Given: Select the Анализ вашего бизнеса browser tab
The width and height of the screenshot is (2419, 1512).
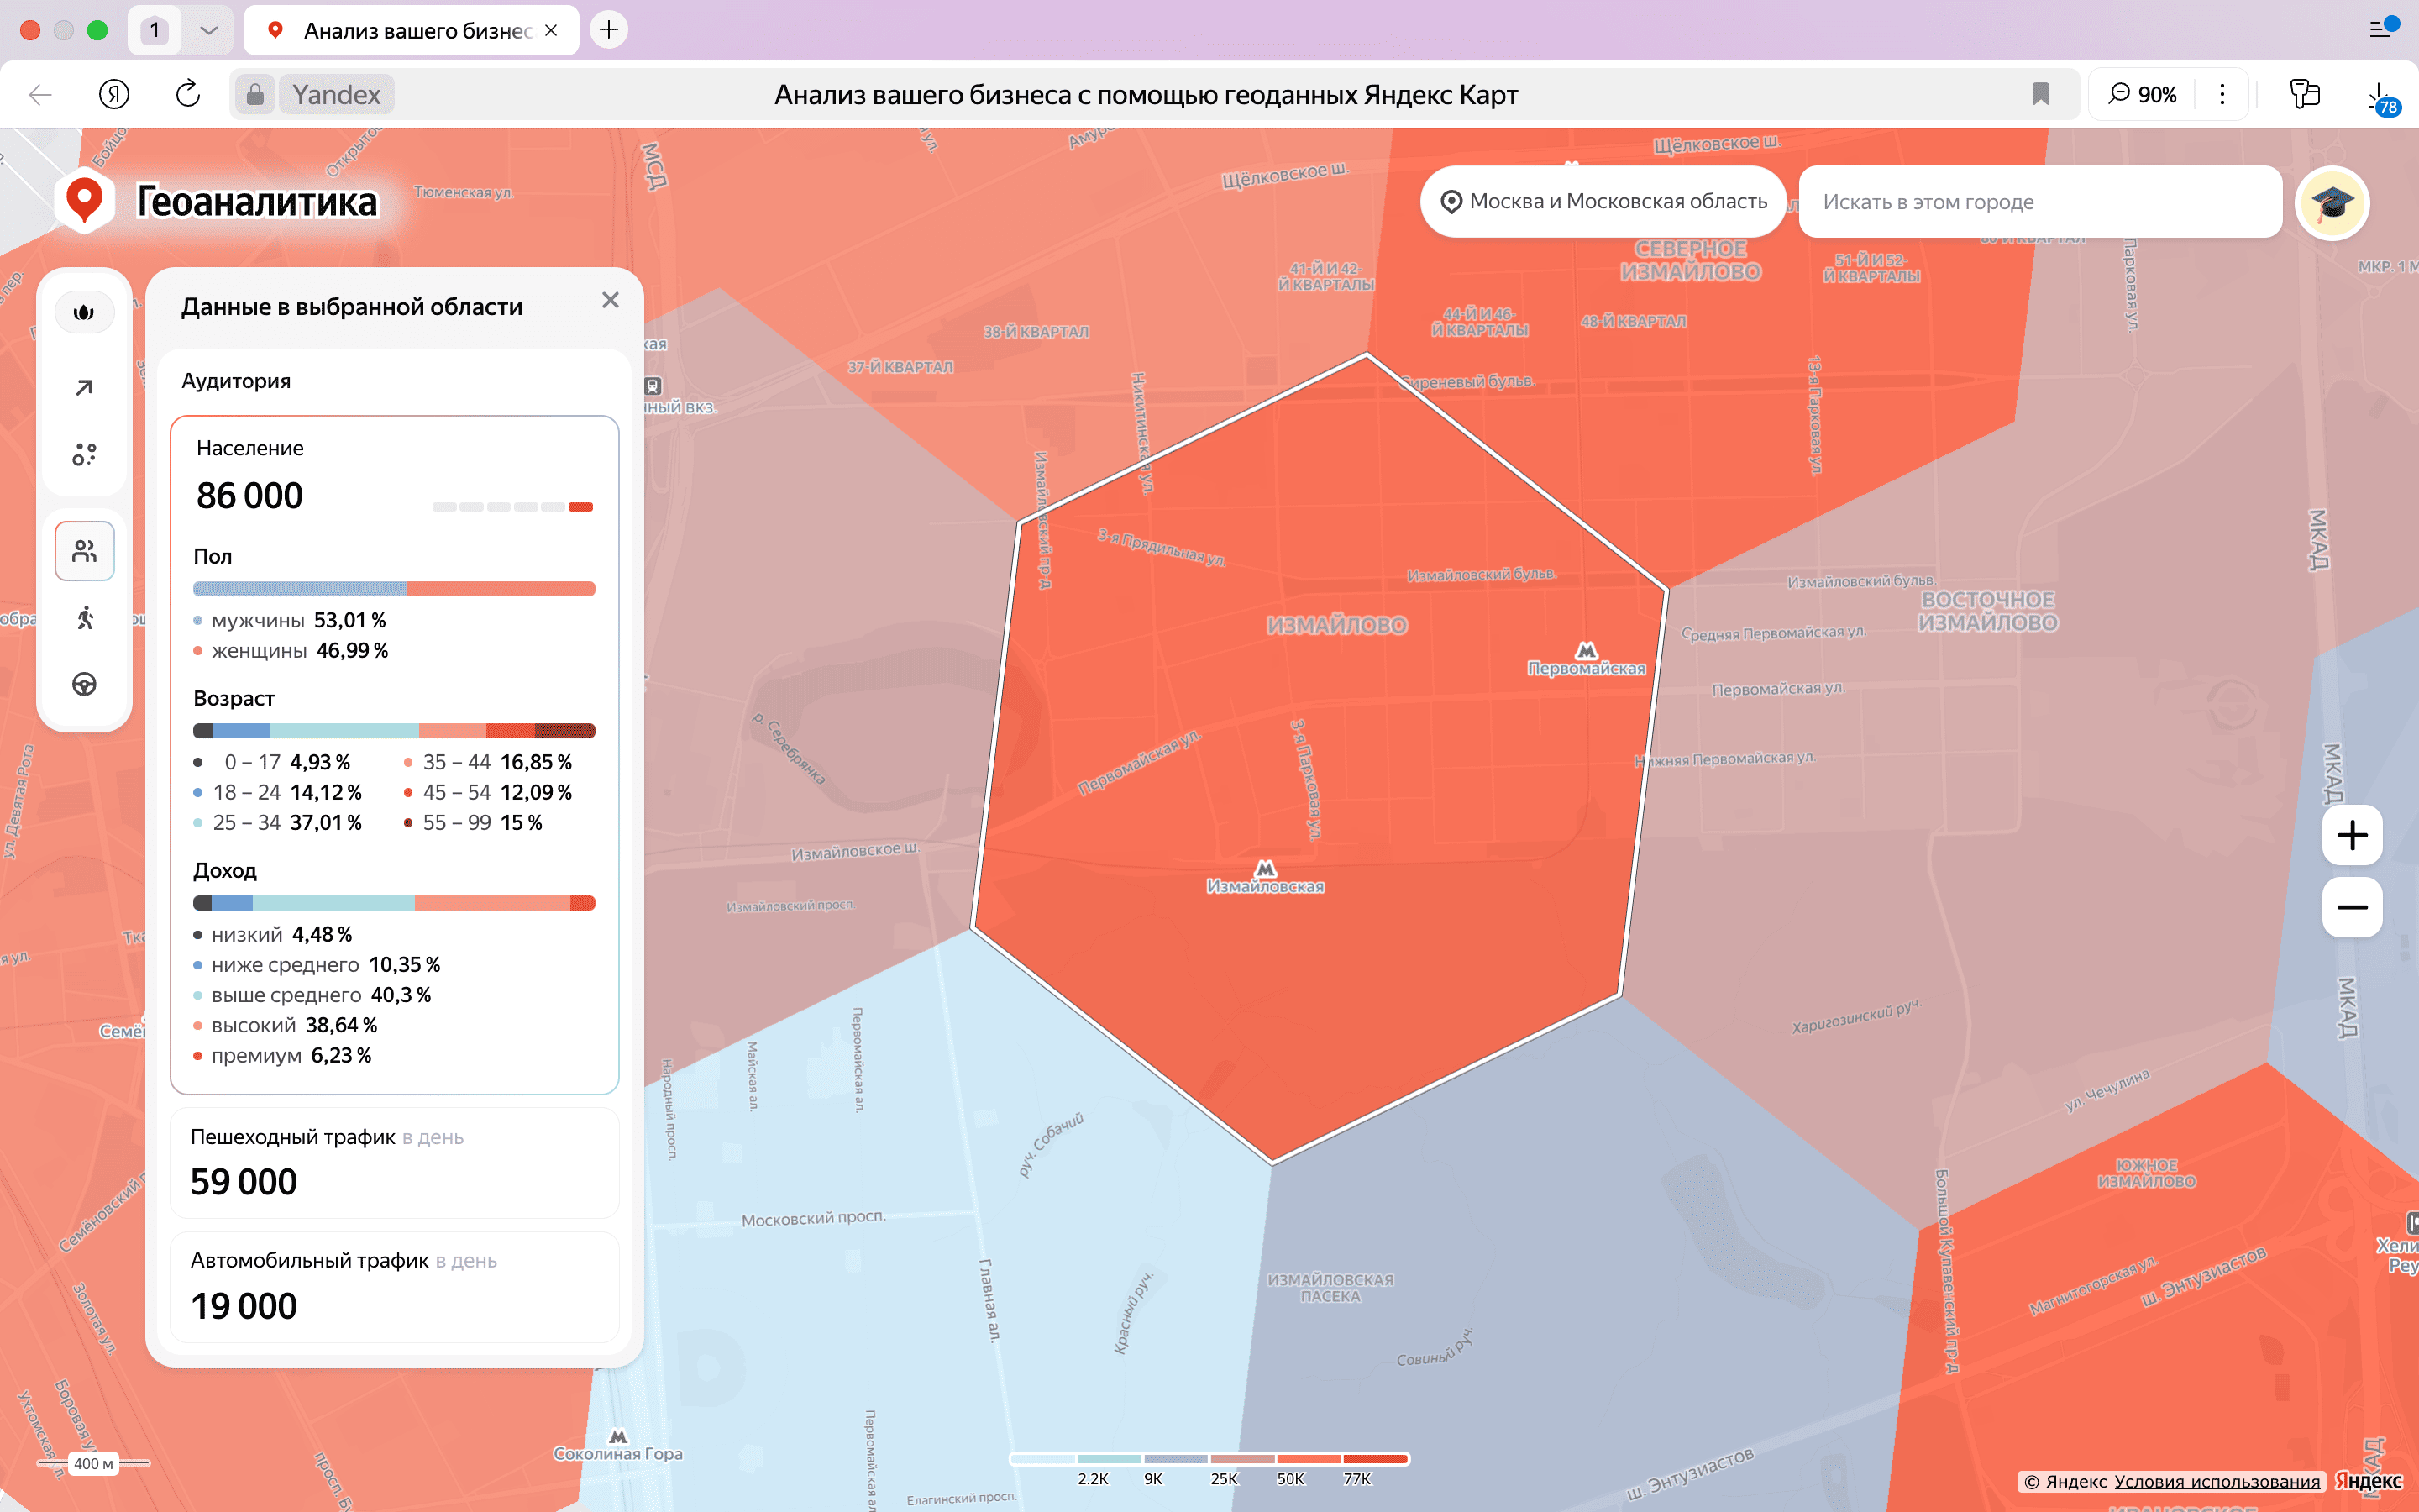Looking at the screenshot, I should pyautogui.click(x=412, y=30).
